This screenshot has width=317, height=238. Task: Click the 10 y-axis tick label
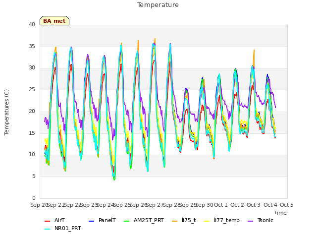point(32,154)
